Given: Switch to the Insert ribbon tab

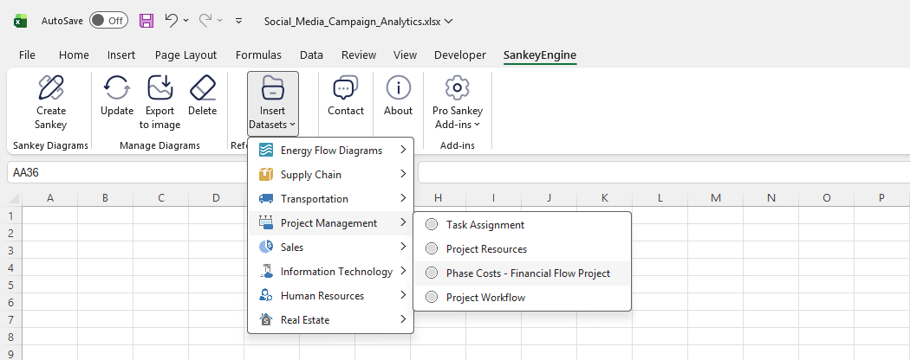Looking at the screenshot, I should pyautogui.click(x=121, y=55).
